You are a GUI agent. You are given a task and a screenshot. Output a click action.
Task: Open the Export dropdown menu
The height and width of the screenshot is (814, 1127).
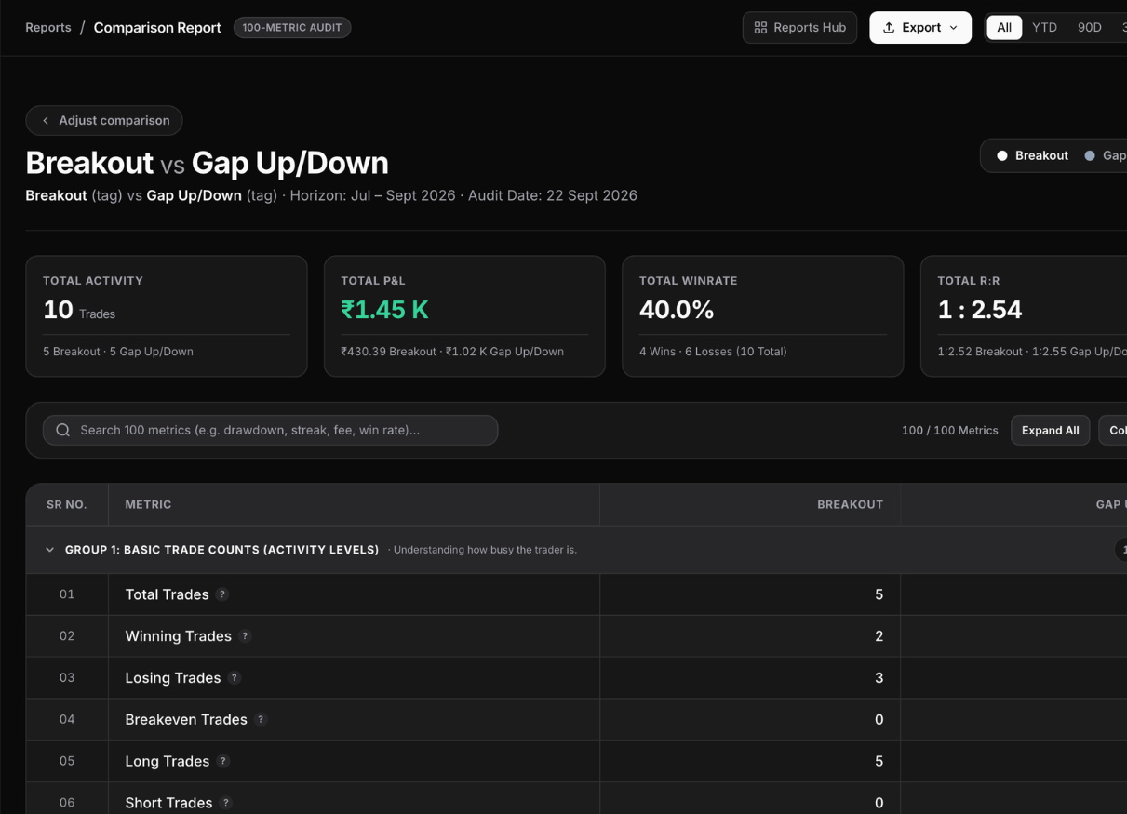click(920, 27)
